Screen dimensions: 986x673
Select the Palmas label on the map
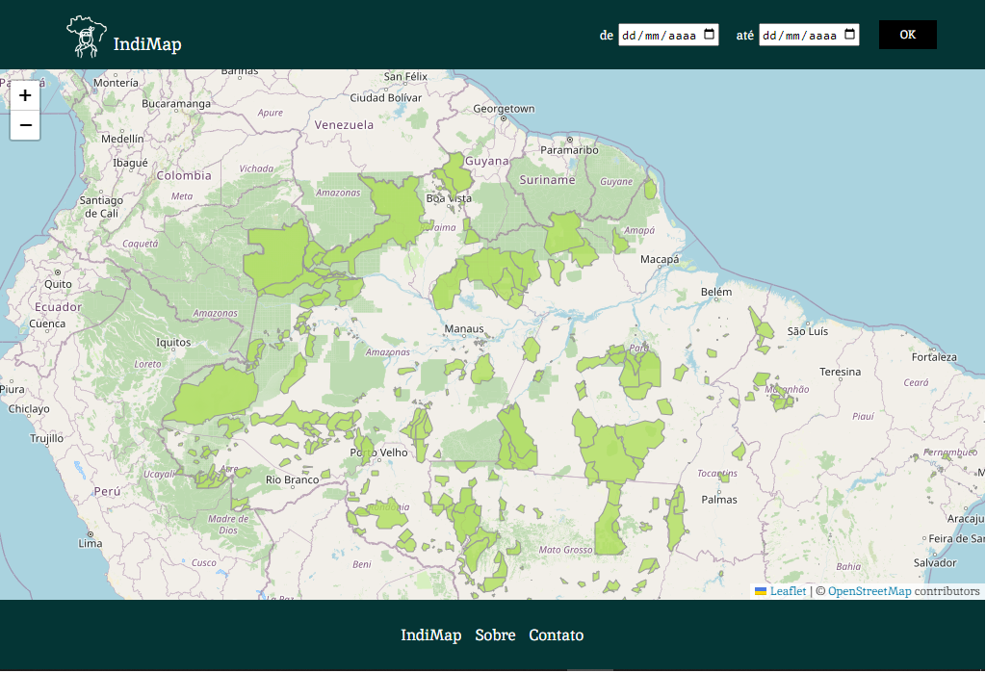(x=719, y=500)
